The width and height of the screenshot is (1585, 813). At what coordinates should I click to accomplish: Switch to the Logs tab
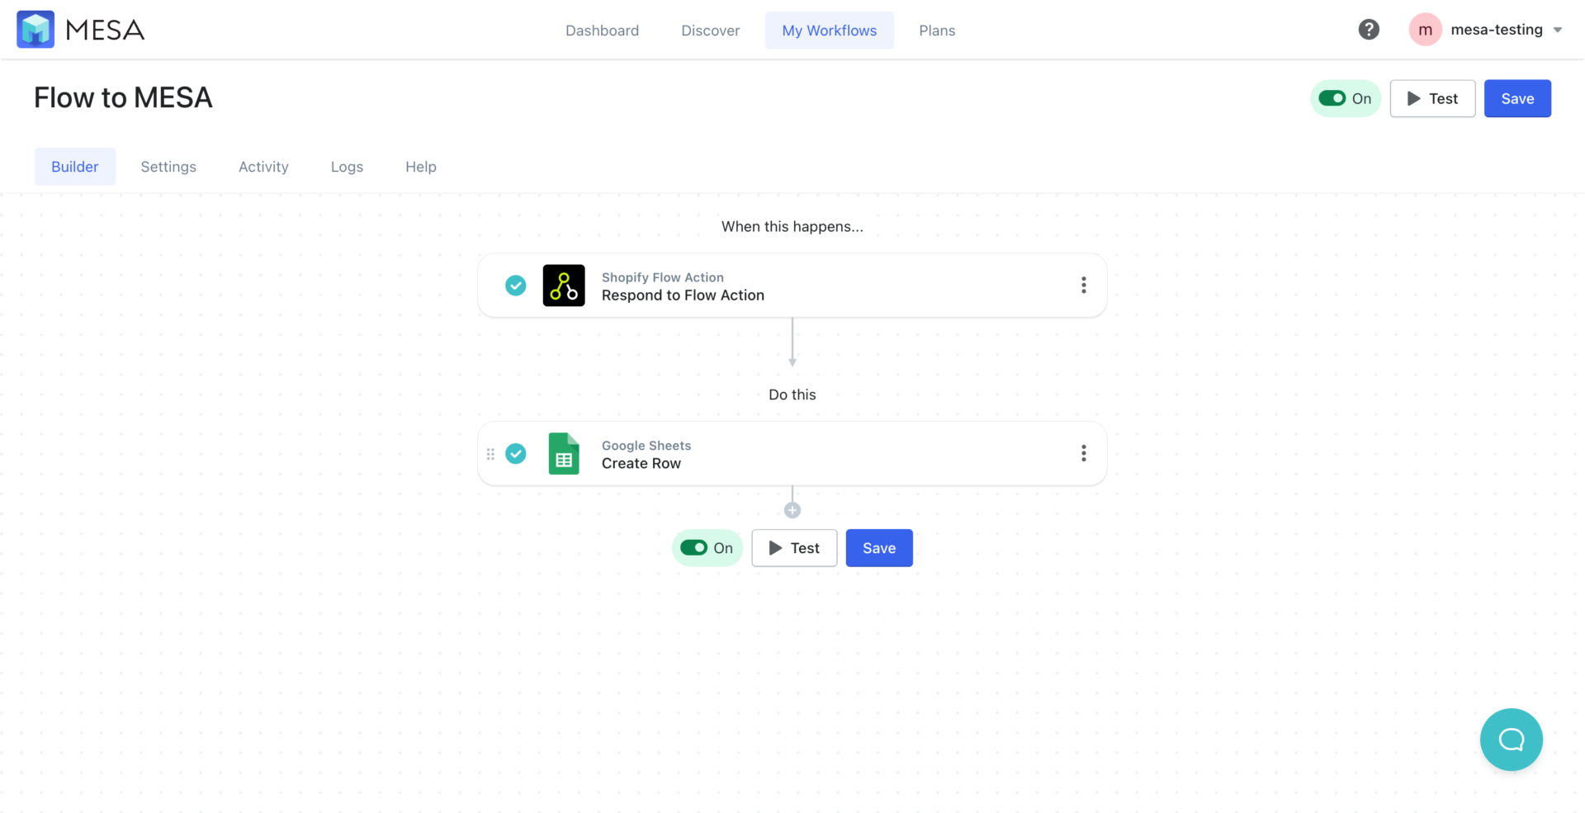346,166
